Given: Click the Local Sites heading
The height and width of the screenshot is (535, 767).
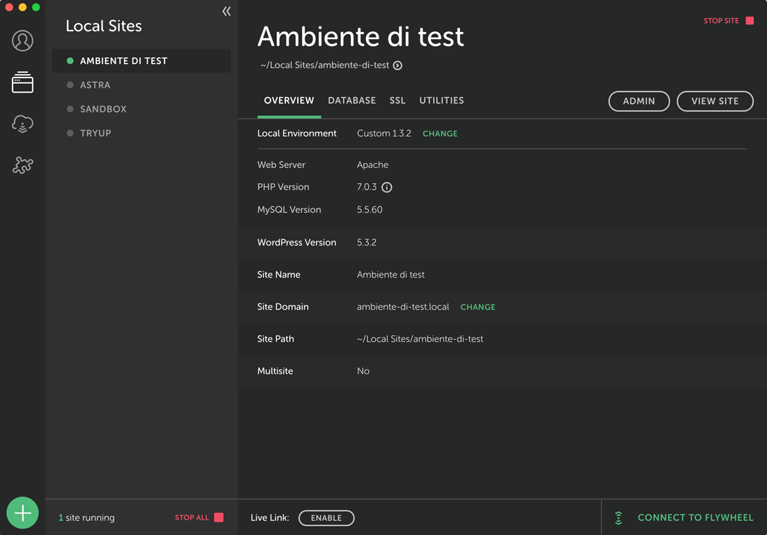Looking at the screenshot, I should click(104, 26).
